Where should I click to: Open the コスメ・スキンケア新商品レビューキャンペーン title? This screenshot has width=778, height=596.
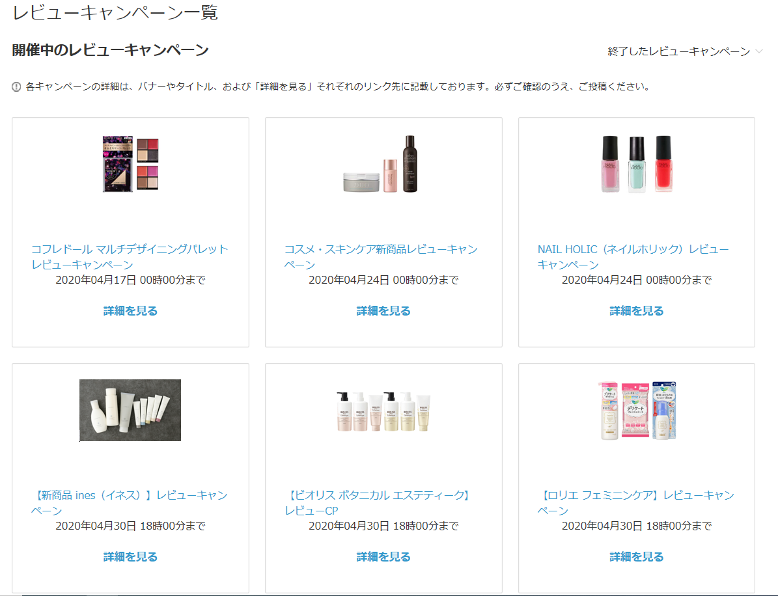point(381,256)
